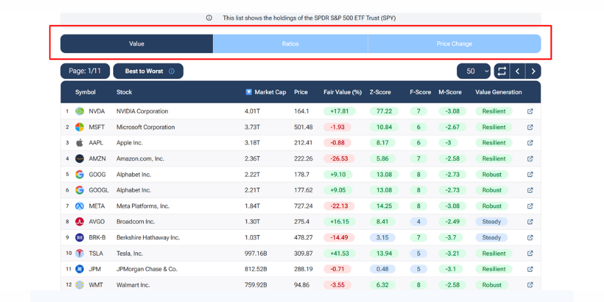Open external link for NVDA row
The image size is (604, 302).
pos(530,111)
